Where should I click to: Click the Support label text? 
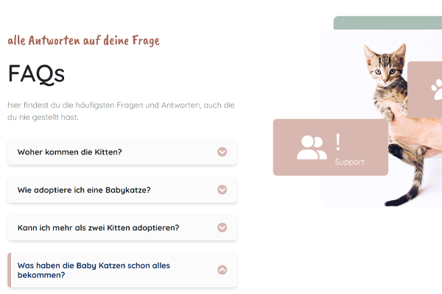coord(349,162)
